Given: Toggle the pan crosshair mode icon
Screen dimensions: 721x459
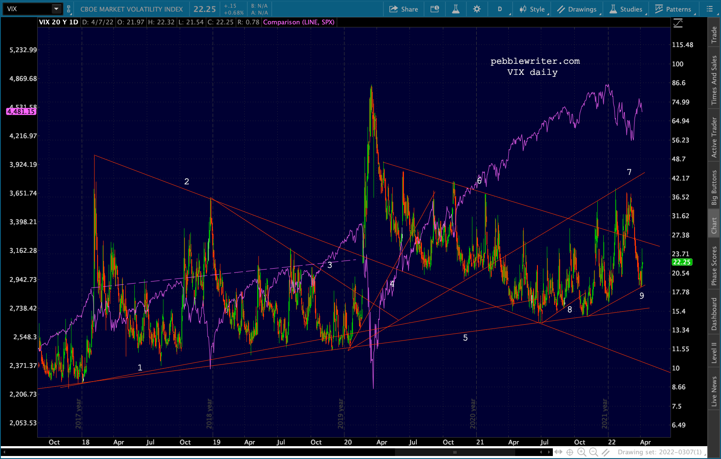Looking at the screenshot, I should coord(570,452).
